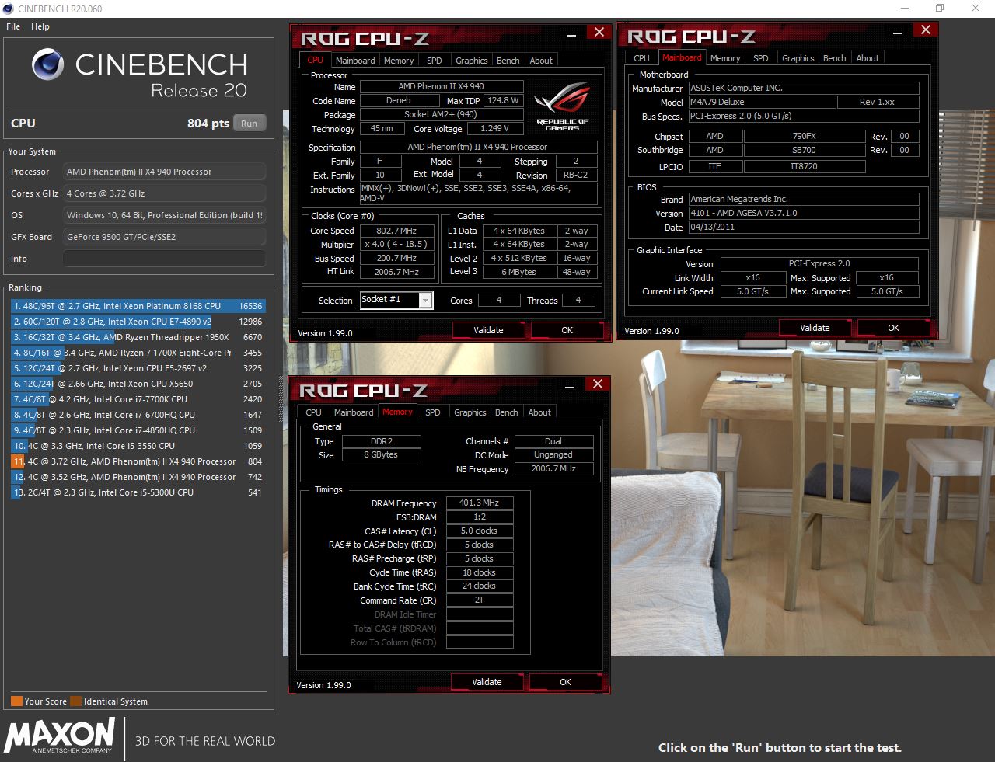Click the DRAM Frequency value 401.3 MHz
Image resolution: width=995 pixels, height=762 pixels.
(480, 503)
